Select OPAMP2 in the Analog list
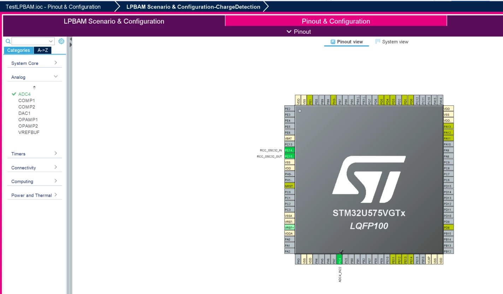Image resolution: width=503 pixels, height=294 pixels. click(x=28, y=126)
